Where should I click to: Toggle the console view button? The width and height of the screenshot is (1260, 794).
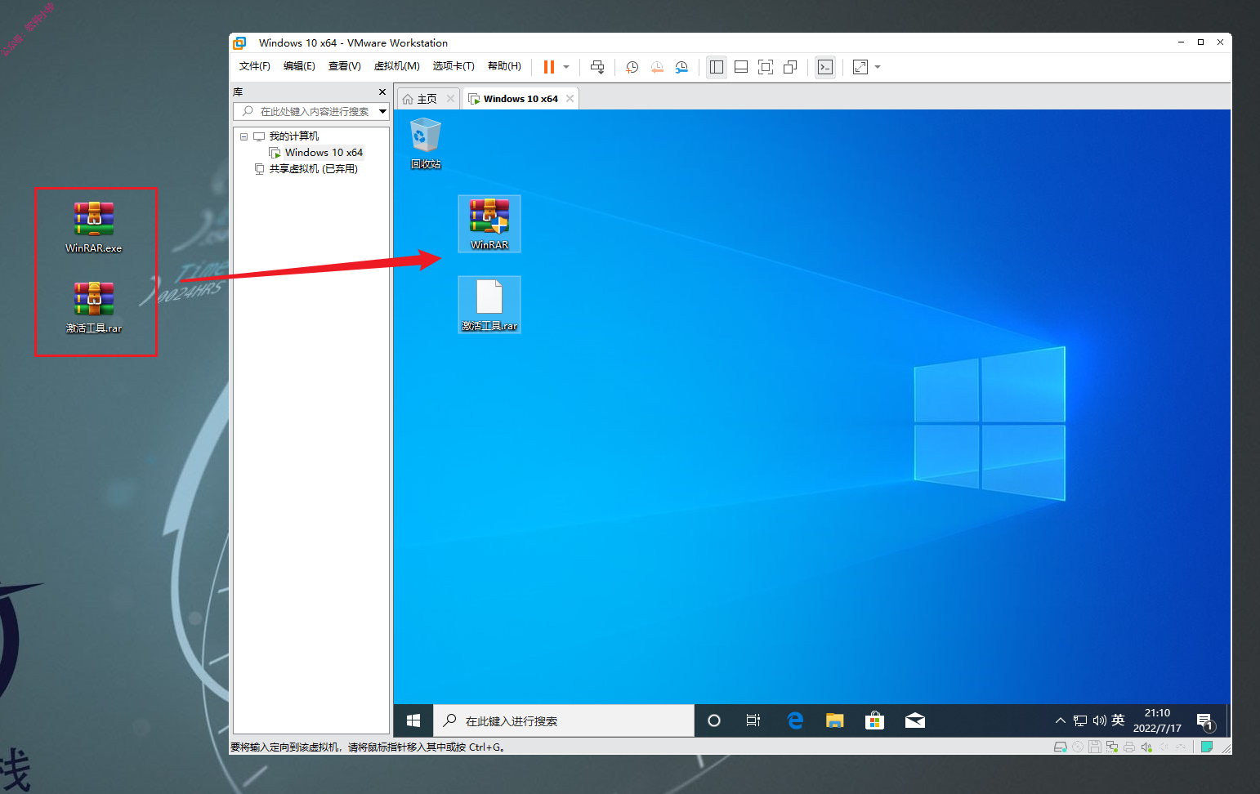(825, 67)
